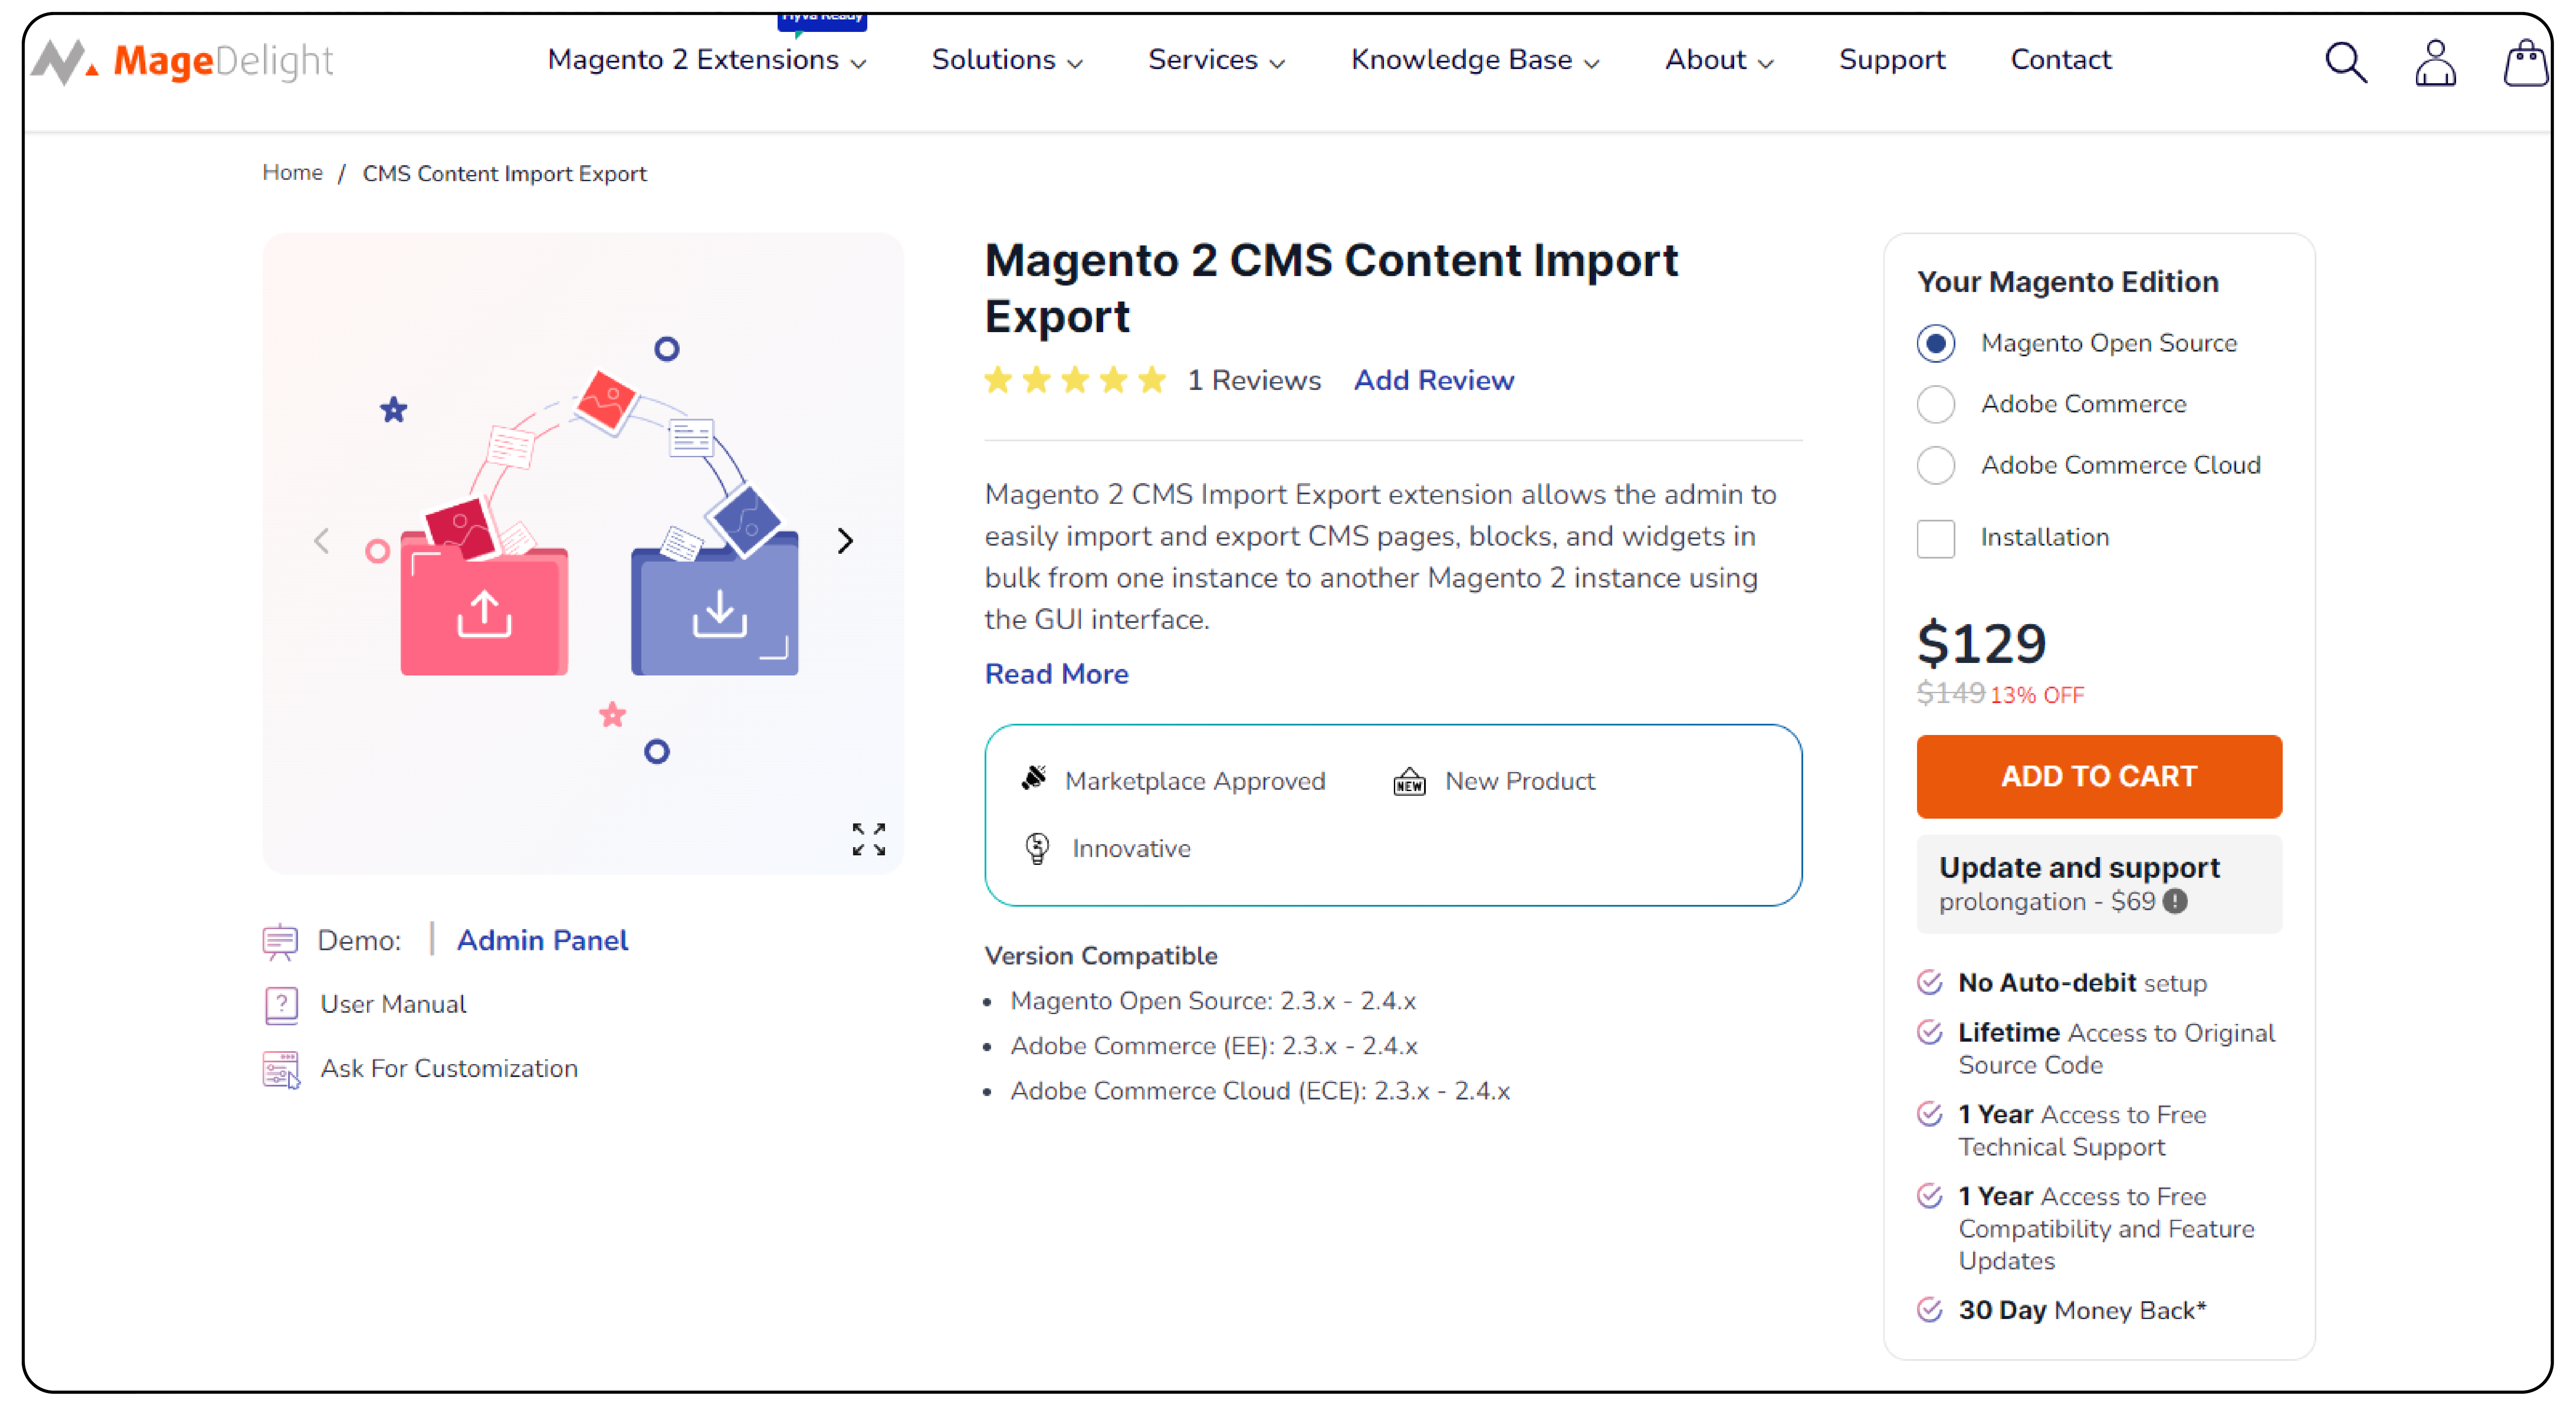Select Adobe Commerce Cloud edition

[x=1935, y=465]
